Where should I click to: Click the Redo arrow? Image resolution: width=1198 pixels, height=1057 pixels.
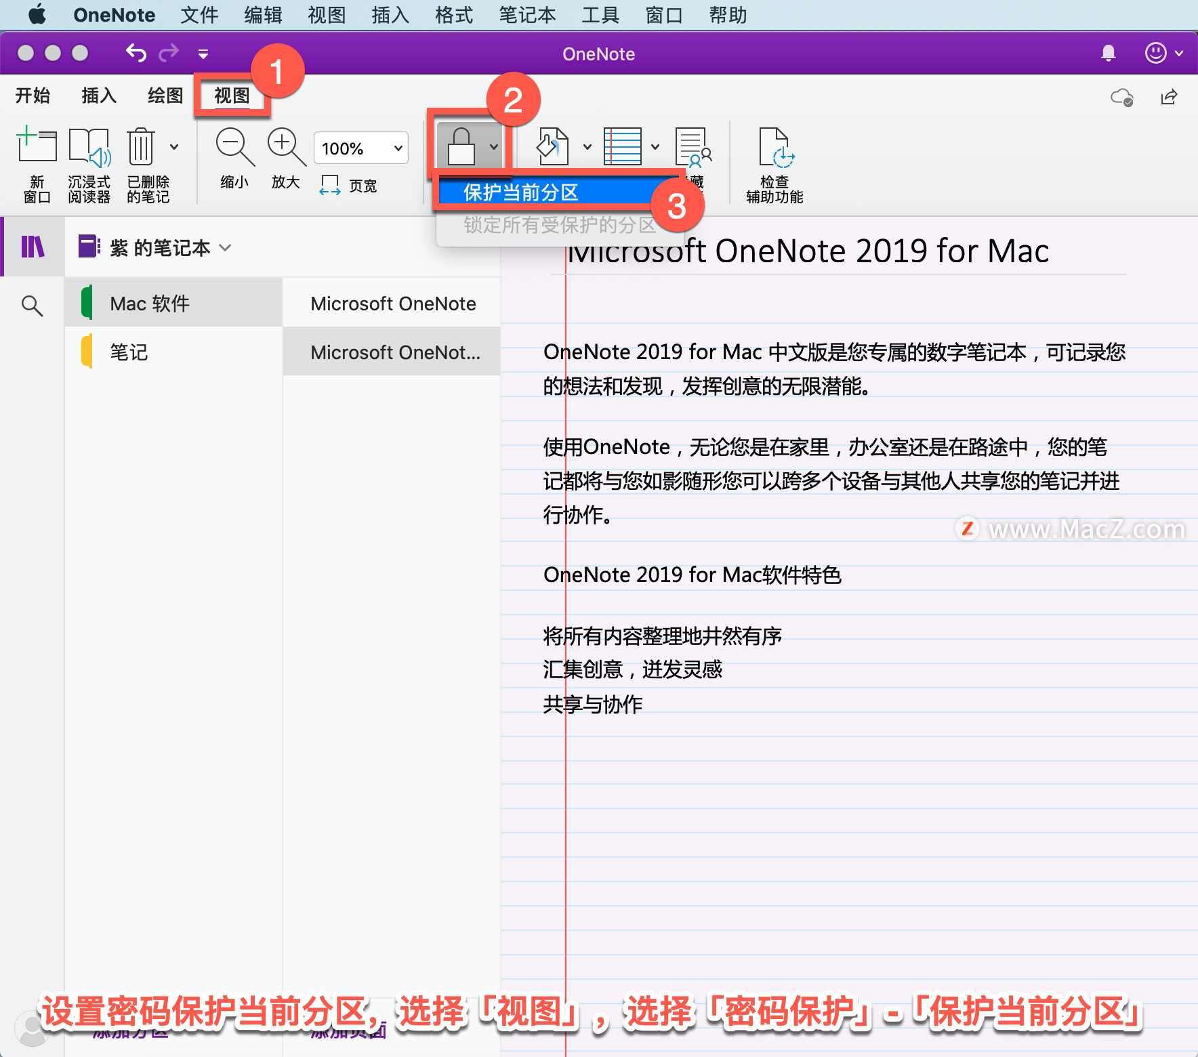click(169, 53)
